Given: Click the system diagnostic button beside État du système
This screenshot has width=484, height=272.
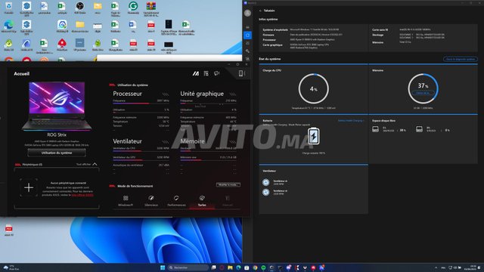Looking at the screenshot, I should (x=461, y=59).
